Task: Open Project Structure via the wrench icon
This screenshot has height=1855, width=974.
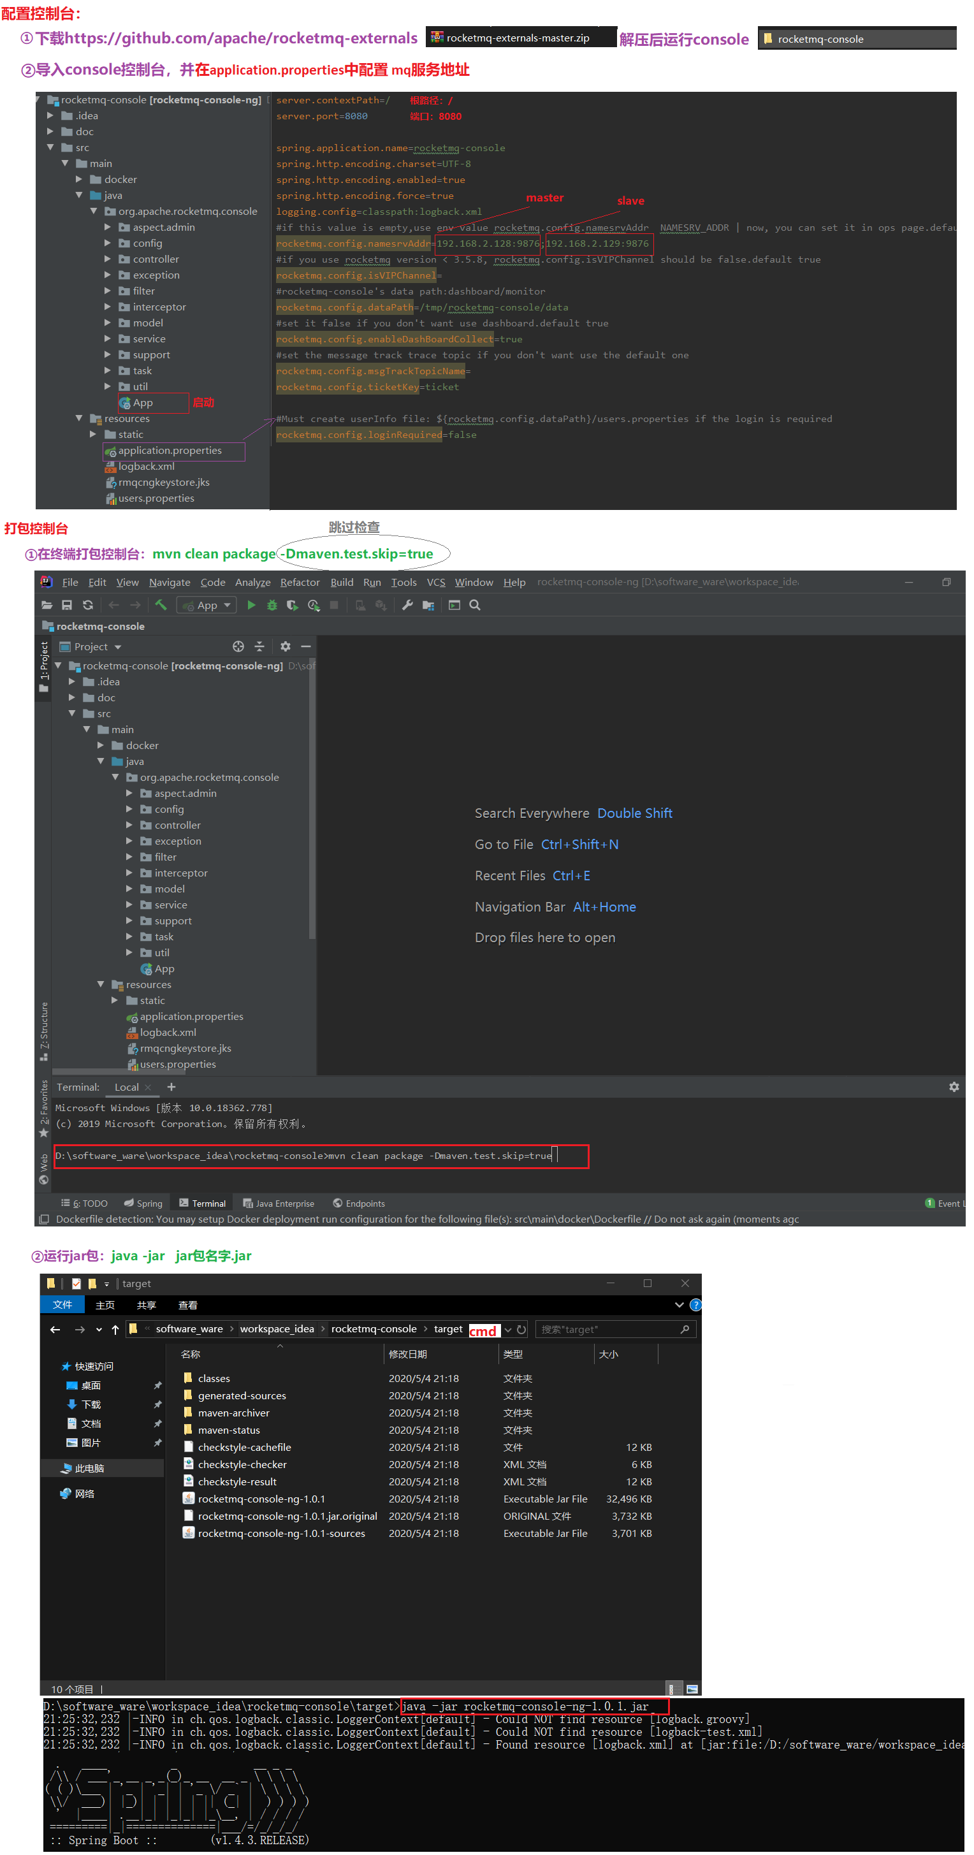Action: pyautogui.click(x=407, y=605)
